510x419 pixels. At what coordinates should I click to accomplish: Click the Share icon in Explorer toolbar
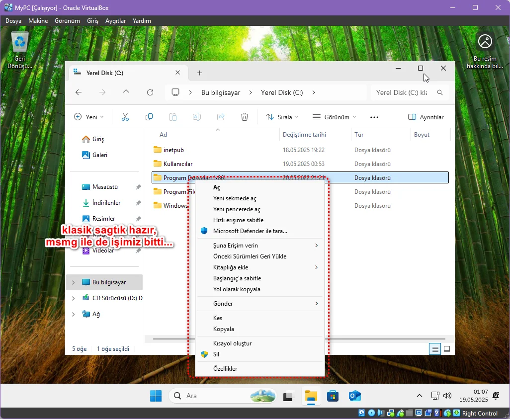point(221,117)
